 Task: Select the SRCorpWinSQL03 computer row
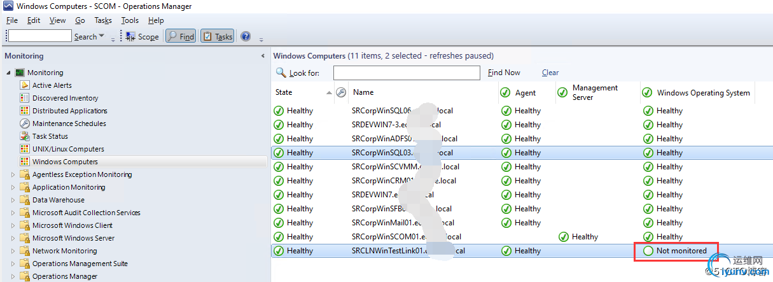tap(522, 153)
